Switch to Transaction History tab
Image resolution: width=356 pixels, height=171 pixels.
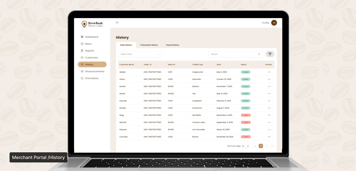click(149, 45)
